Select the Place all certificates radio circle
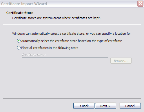 click(x=19, y=48)
